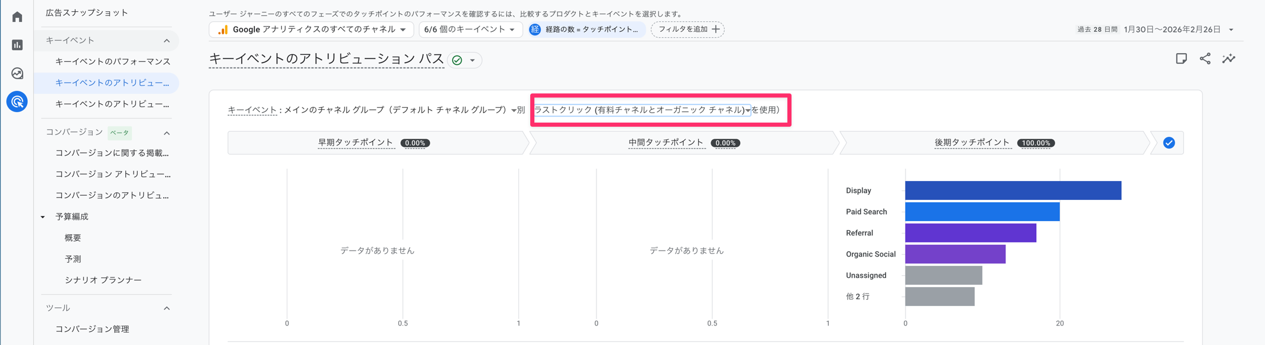Click the Organic Social chart label
The width and height of the screenshot is (1265, 345).
(871, 254)
